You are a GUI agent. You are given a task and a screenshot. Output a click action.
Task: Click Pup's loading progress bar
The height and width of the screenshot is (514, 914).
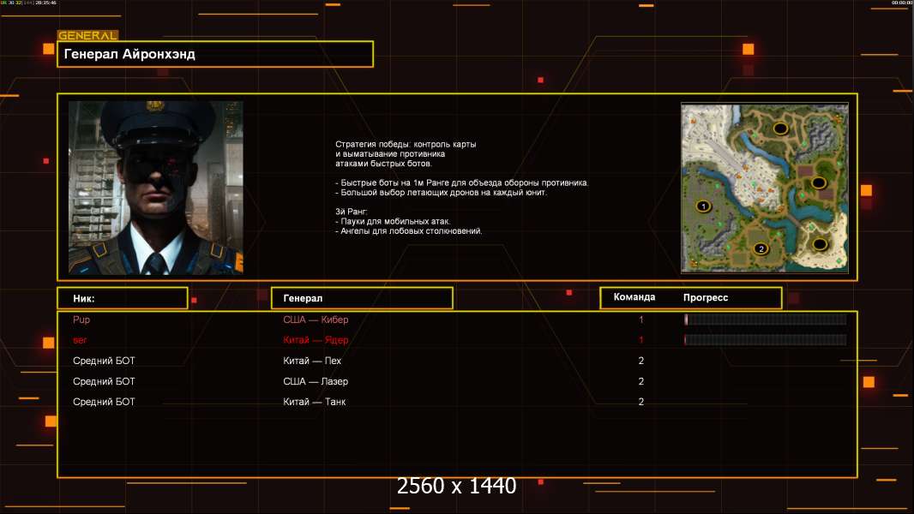(x=766, y=320)
